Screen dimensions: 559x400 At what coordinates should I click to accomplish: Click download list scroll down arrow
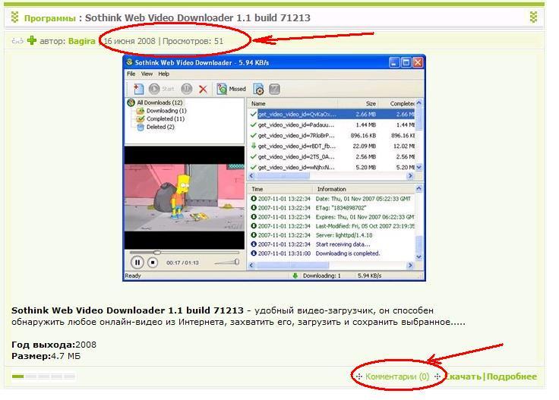[x=419, y=167]
